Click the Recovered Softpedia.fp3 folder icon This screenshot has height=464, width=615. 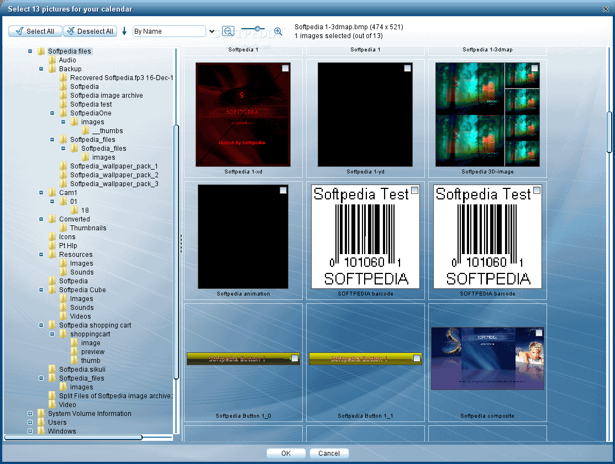tap(63, 78)
